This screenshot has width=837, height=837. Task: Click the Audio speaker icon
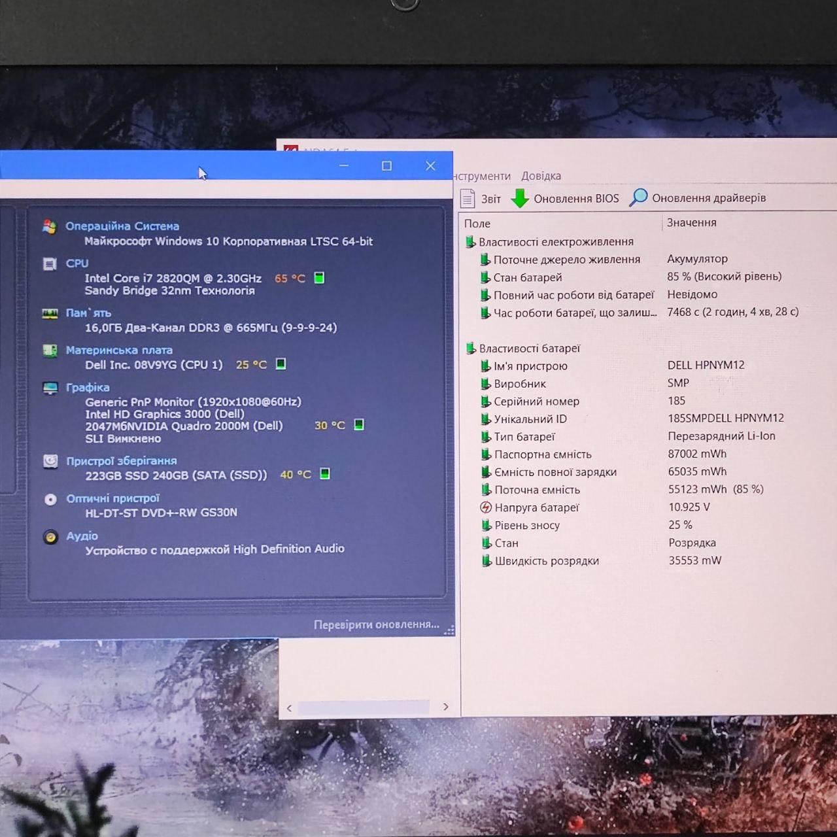click(50, 537)
